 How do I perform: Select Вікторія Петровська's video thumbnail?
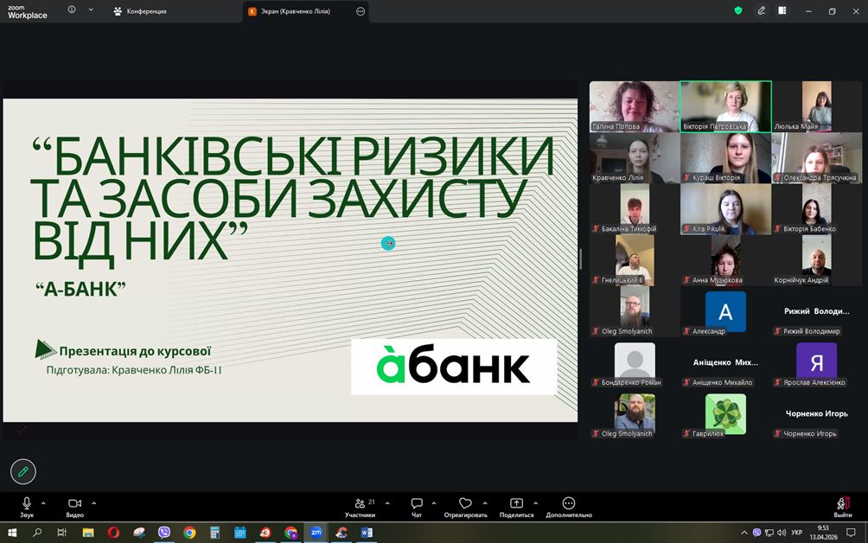(725, 106)
